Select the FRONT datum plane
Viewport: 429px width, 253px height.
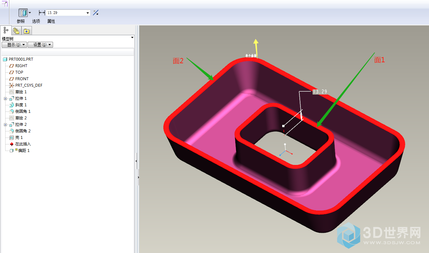pos(22,79)
